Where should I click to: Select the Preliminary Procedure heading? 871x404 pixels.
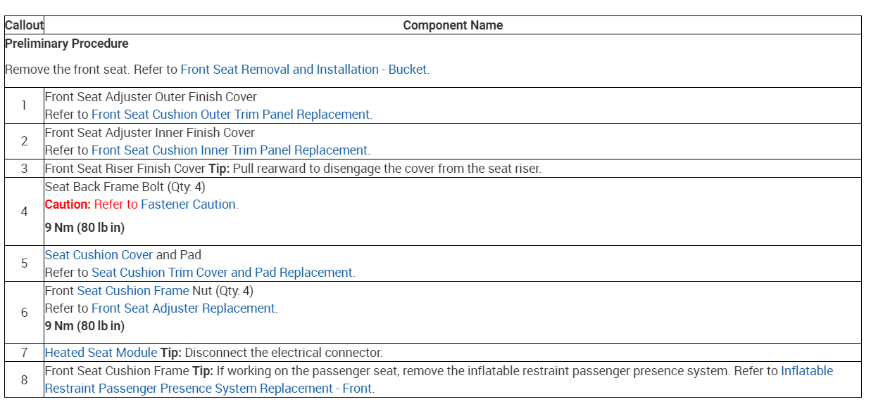point(67,44)
